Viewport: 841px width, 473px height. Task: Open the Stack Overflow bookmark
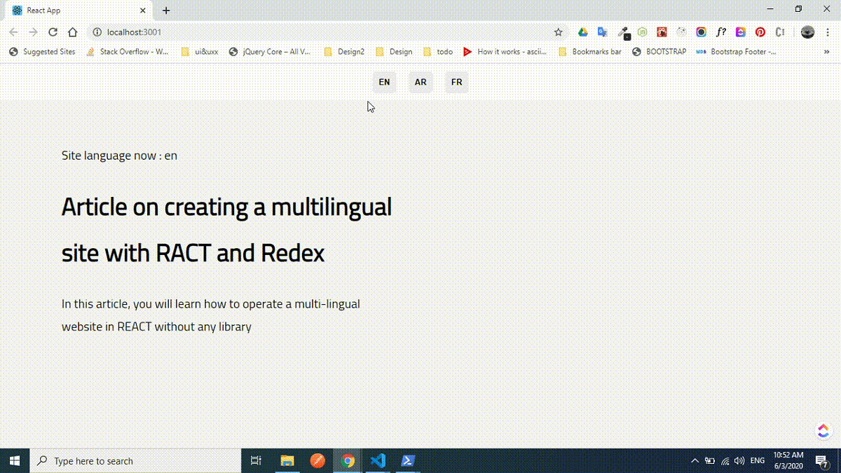point(127,51)
